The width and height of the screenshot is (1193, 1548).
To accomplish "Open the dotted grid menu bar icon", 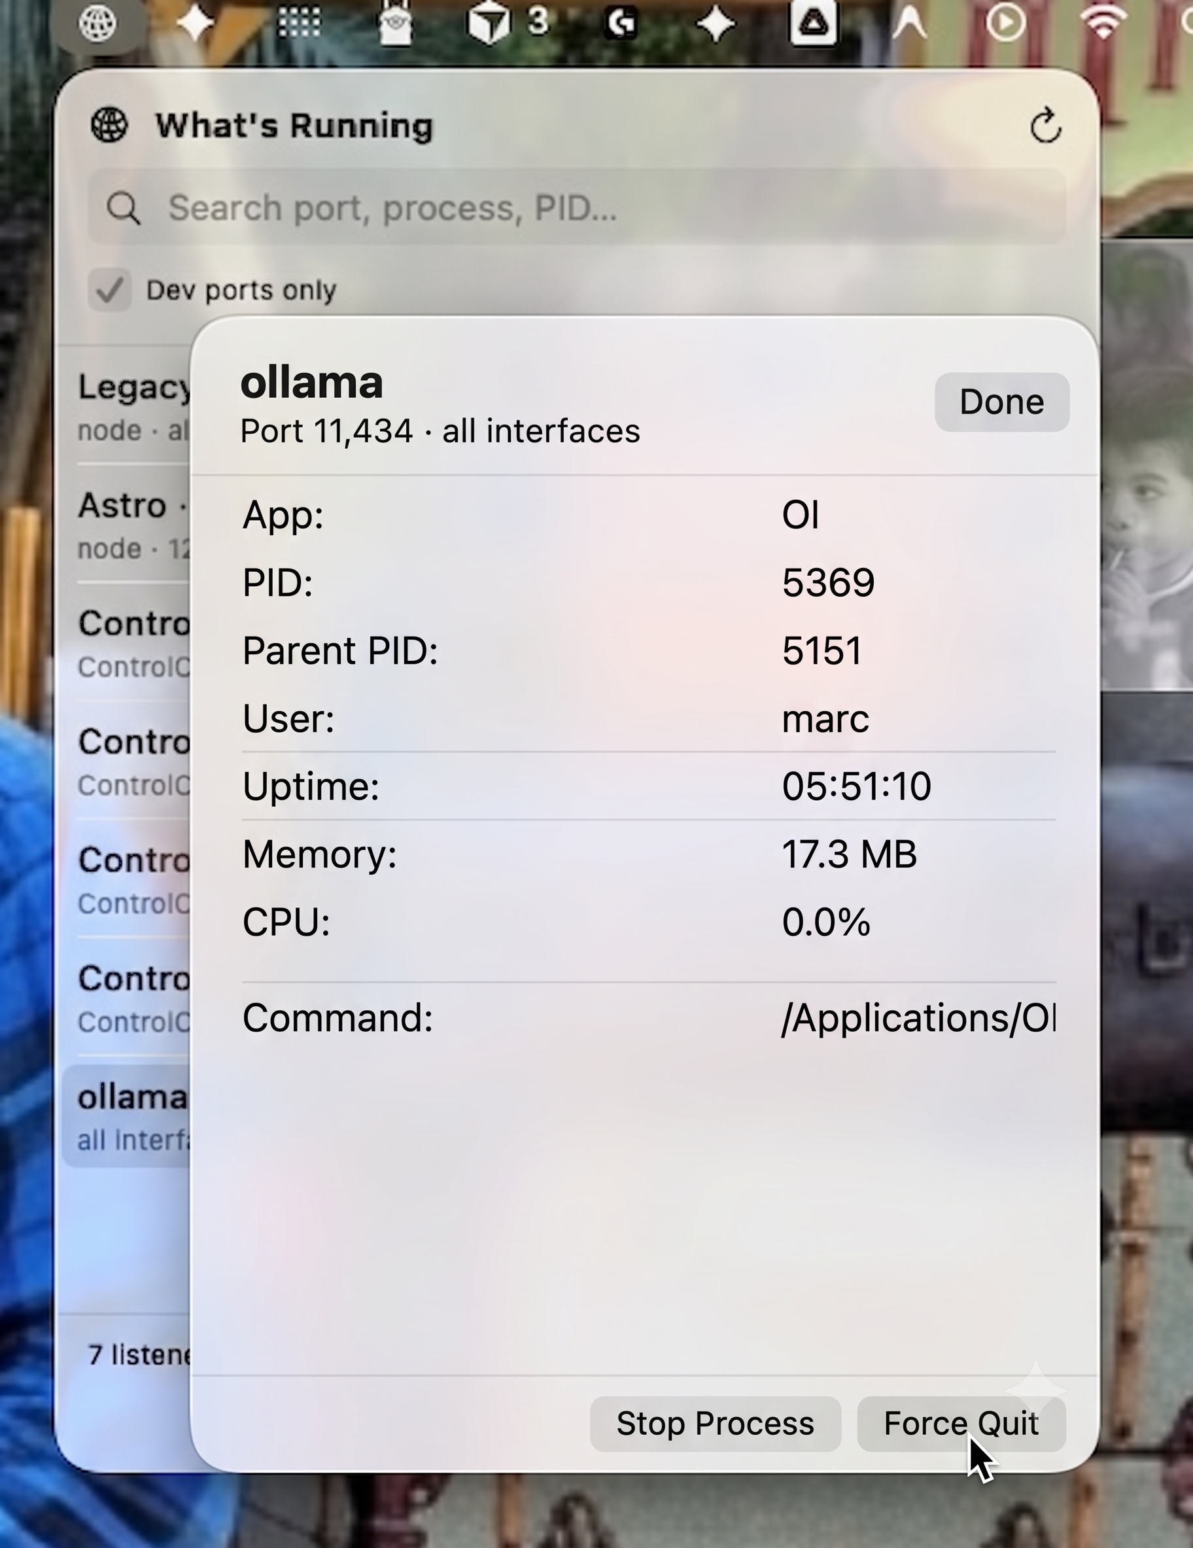I will pos(298,23).
